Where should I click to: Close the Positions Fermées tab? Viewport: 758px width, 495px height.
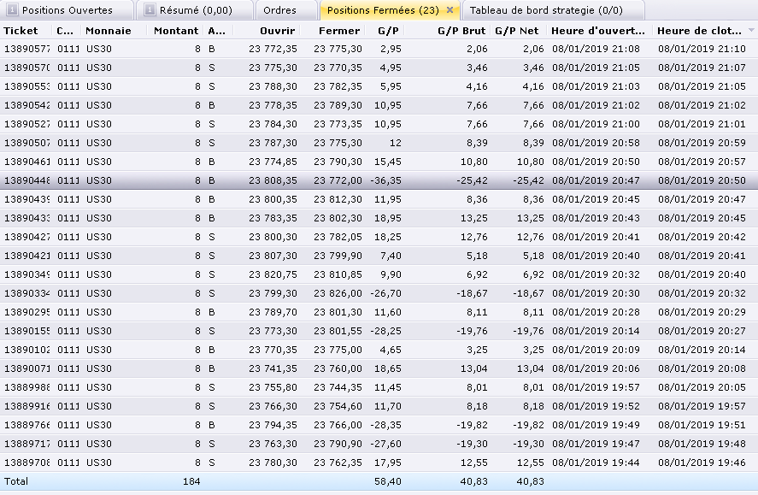click(x=450, y=10)
